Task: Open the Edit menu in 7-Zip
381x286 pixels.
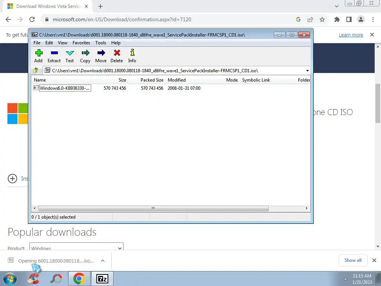Action: 49,43
